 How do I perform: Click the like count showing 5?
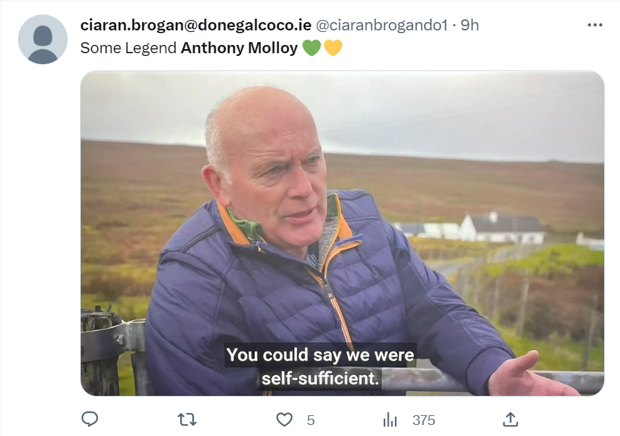311,420
